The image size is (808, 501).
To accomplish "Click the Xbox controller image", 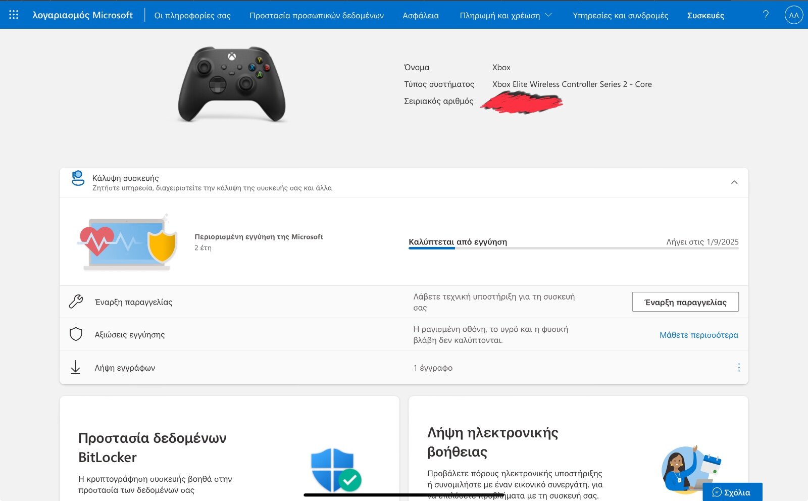I will 232,84.
